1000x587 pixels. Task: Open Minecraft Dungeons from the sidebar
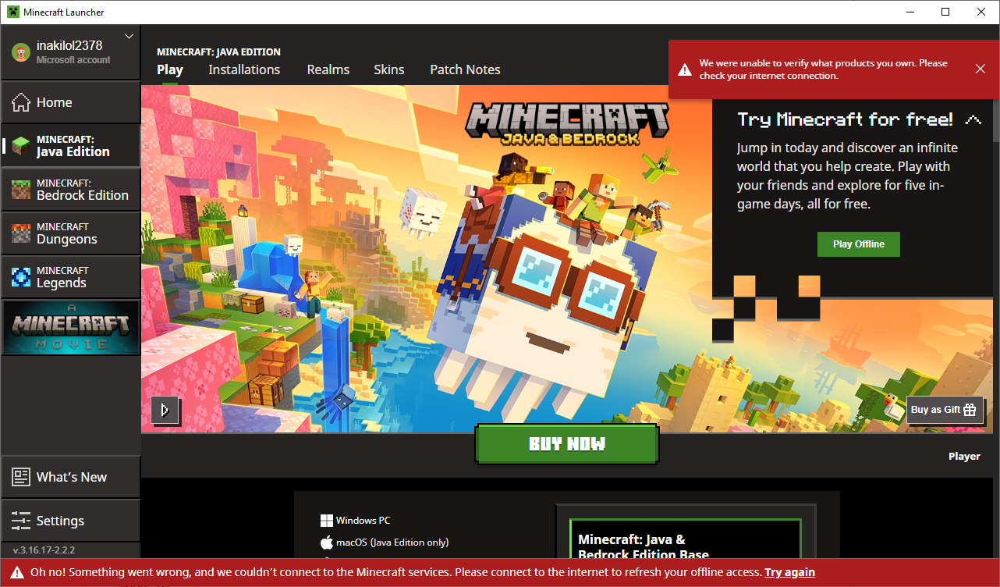point(70,233)
